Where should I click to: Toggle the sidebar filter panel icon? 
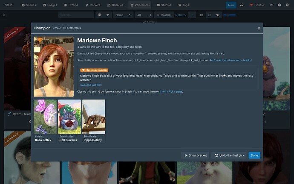[4, 15]
